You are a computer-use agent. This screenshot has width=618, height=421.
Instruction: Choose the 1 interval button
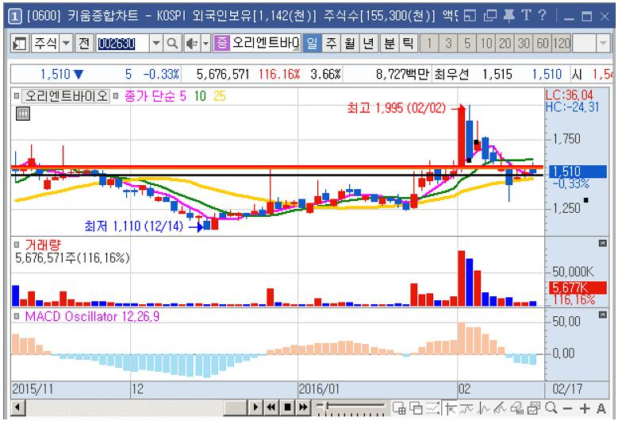point(430,43)
